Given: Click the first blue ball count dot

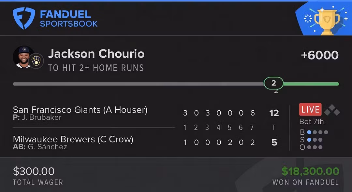Looking at the screenshot, I should coord(309,132).
